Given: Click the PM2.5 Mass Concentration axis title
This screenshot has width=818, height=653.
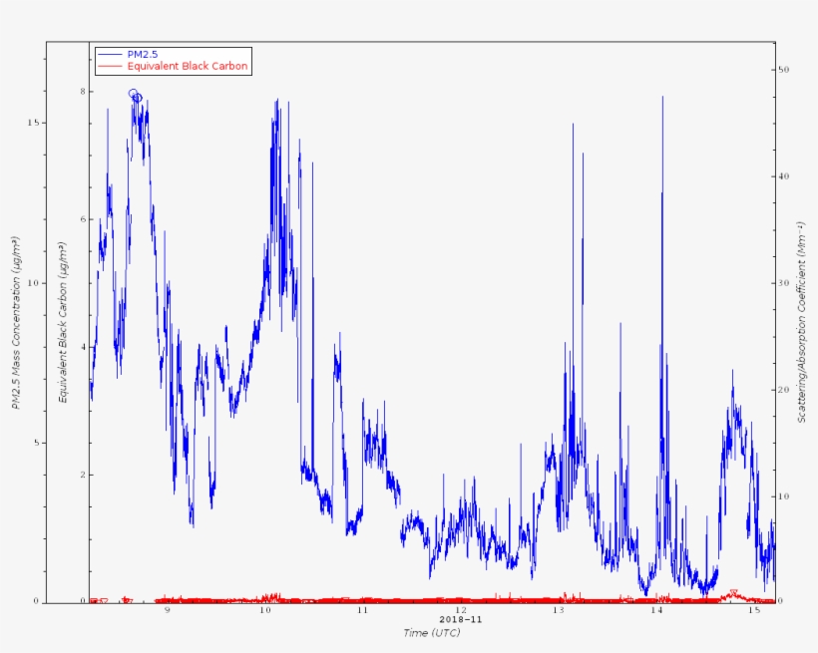Looking at the screenshot, I should (17, 323).
